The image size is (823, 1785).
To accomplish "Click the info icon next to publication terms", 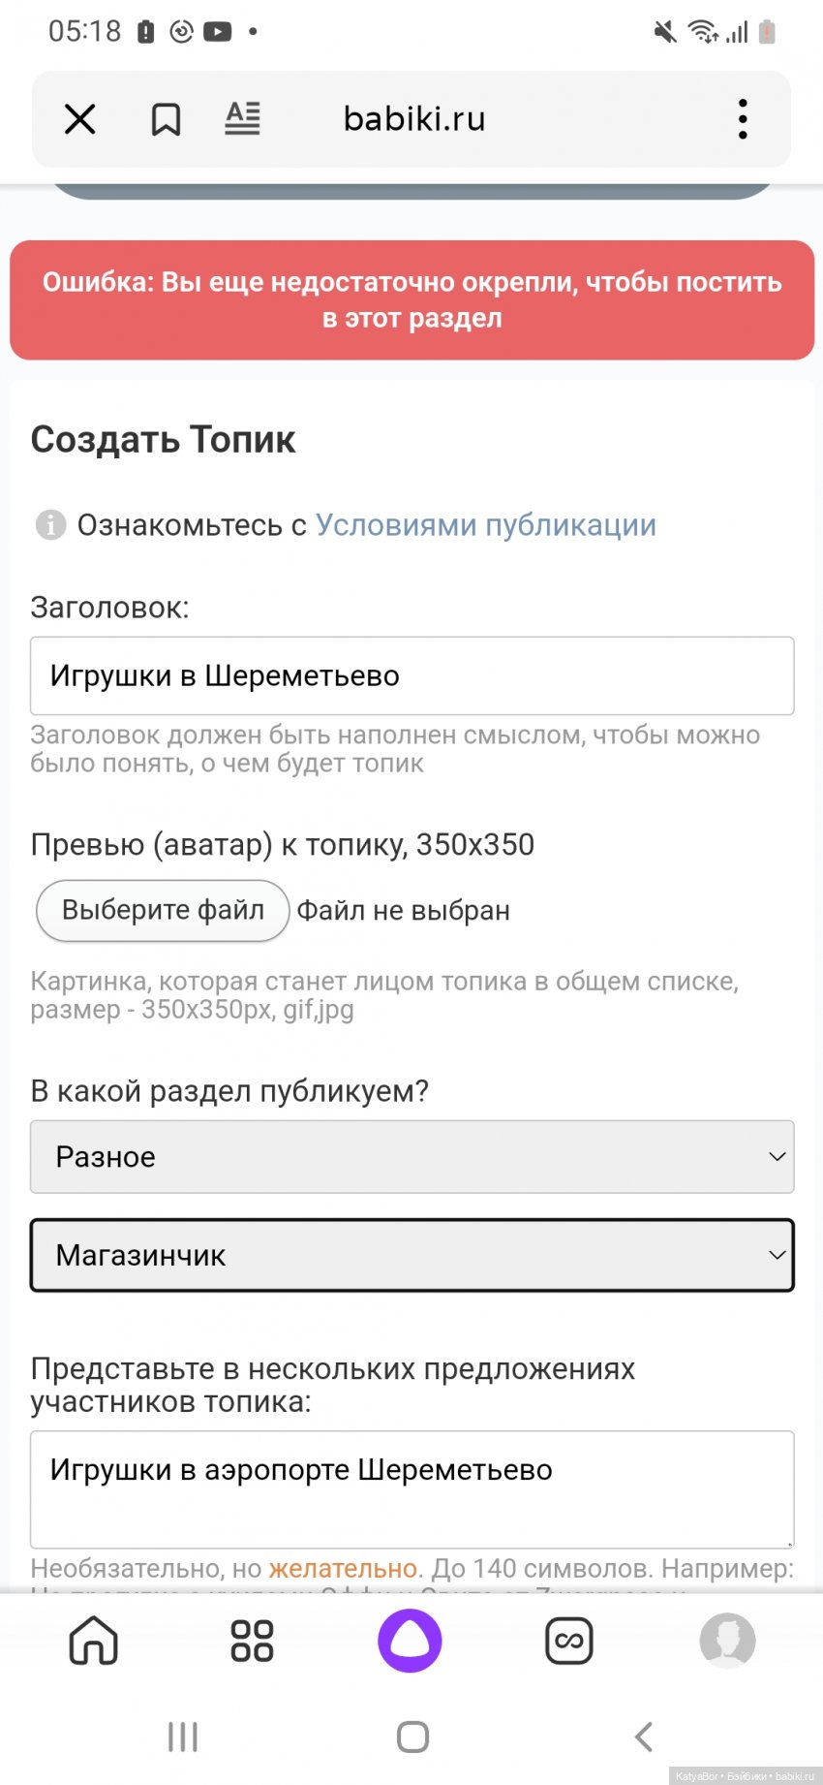I will 49,524.
